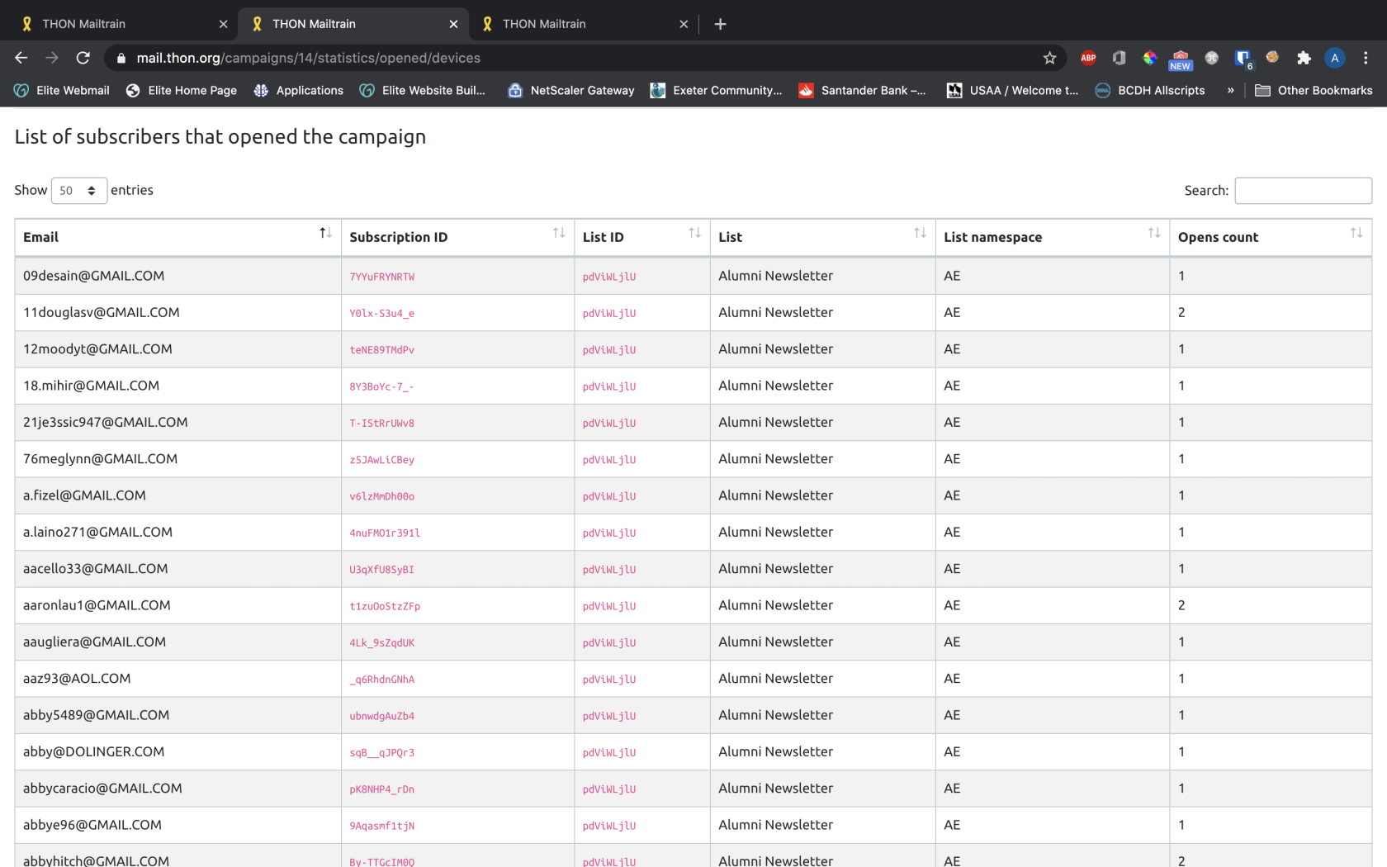Select email aaz93@AOL.COM
Image resolution: width=1387 pixels, height=867 pixels.
pos(77,679)
